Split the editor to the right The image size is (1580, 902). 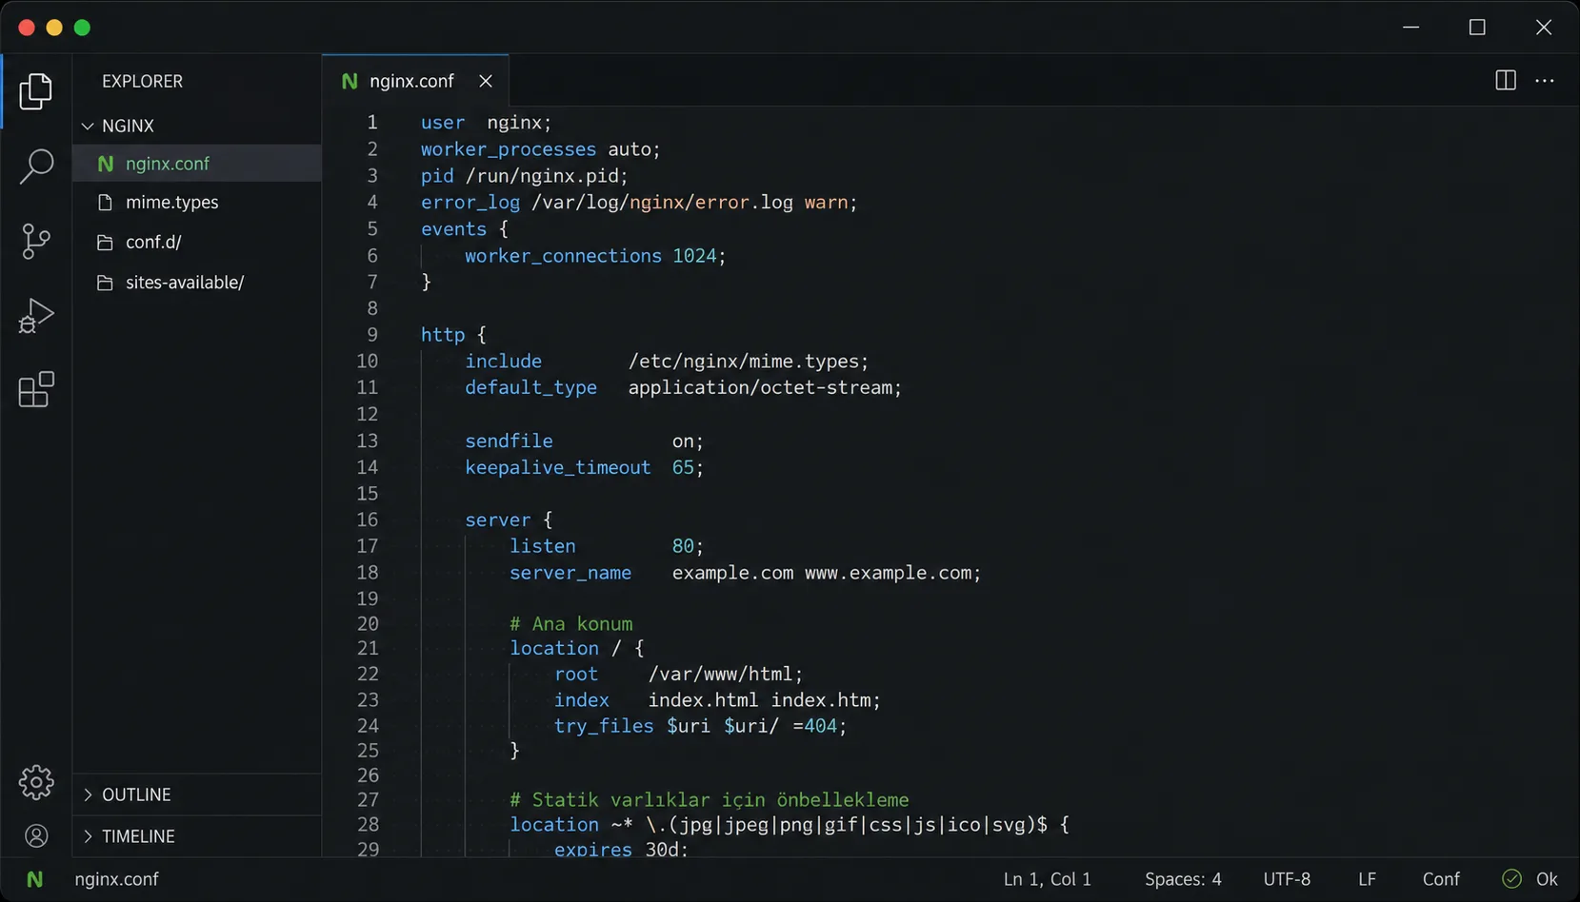1505,81
